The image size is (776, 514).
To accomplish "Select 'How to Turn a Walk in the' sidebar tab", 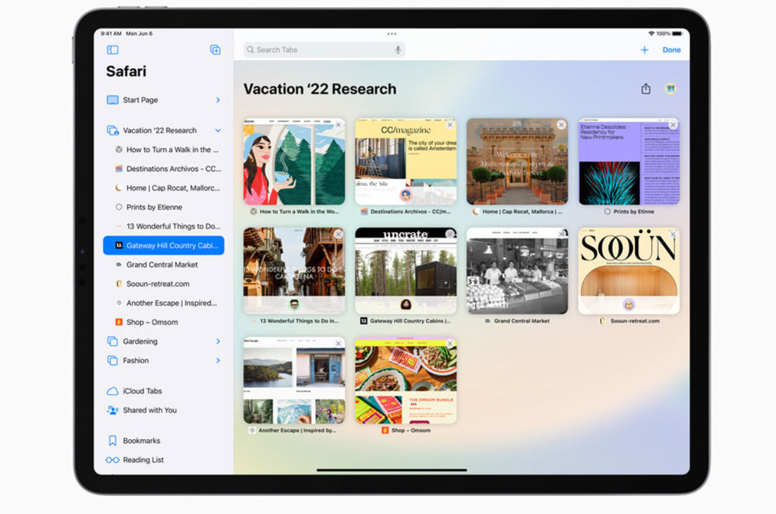I will pyautogui.click(x=164, y=150).
